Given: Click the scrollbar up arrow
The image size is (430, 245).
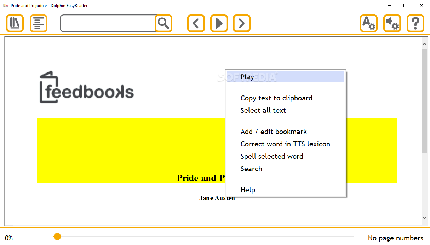Looking at the screenshot, I should pos(425,44).
